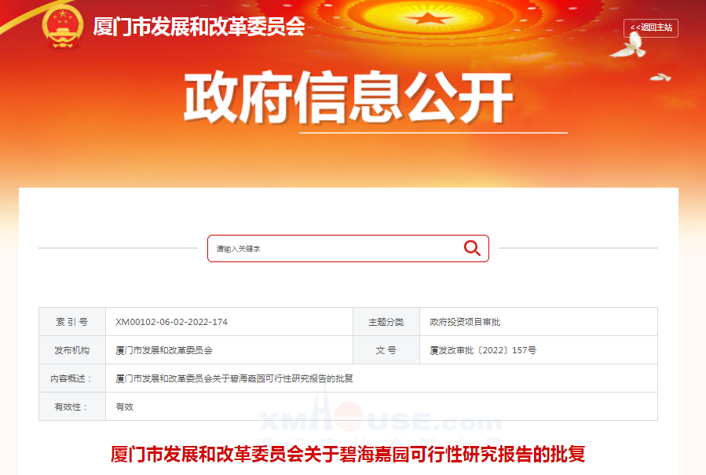
Task: Click the red magnifier search icon
Action: point(472,248)
